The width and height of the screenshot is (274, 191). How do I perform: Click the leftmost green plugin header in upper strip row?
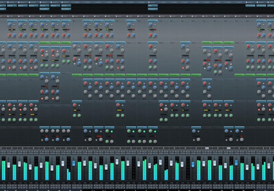click(x=44, y=43)
